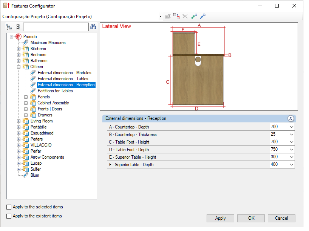
Task: Click the Blum tag icon
Action: coord(26,175)
